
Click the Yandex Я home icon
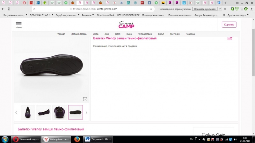click(x=9, y=9)
